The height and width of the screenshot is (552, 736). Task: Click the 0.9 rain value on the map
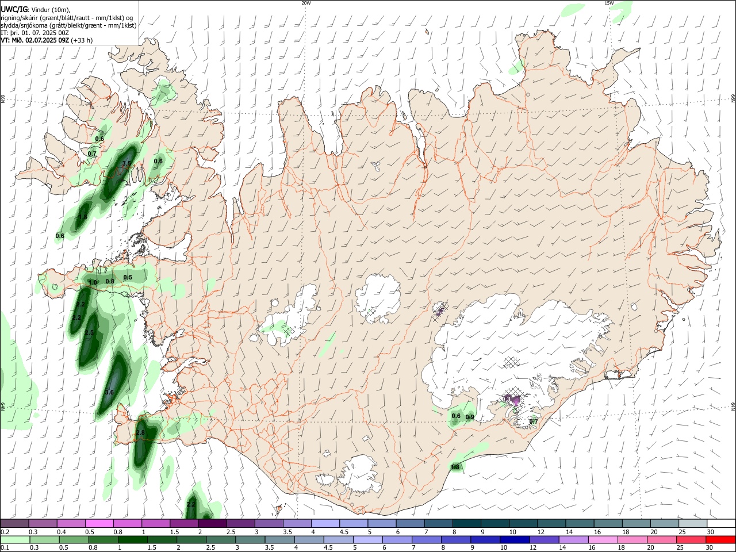pos(470,417)
